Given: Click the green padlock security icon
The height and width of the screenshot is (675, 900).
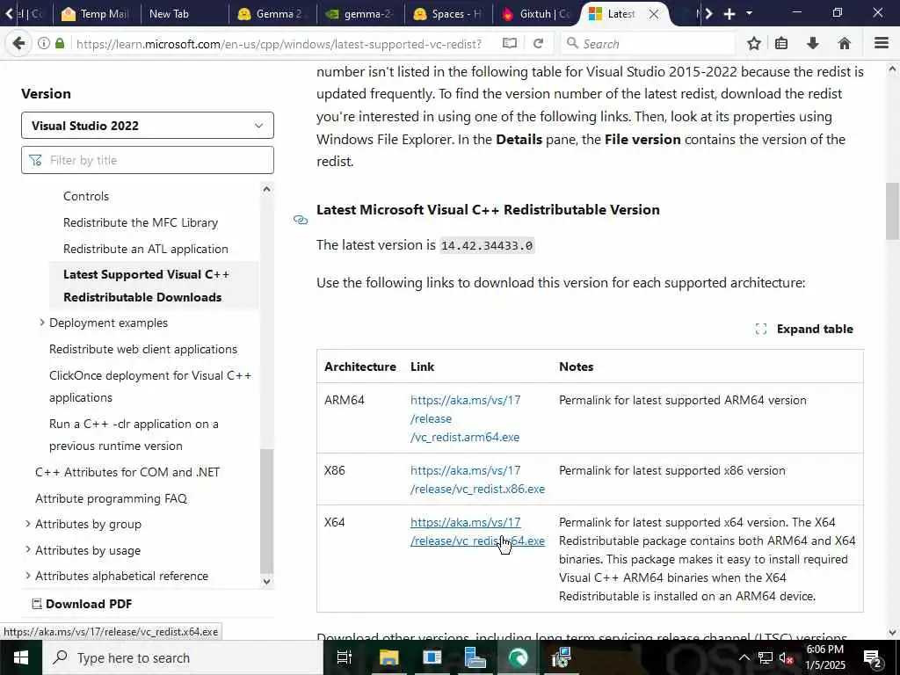Looking at the screenshot, I should (x=60, y=44).
